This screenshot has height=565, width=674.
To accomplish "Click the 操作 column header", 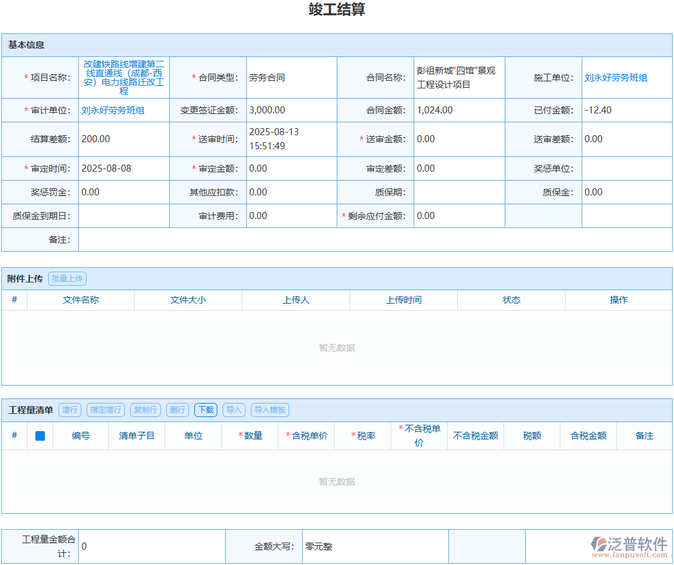I will pyautogui.click(x=618, y=300).
